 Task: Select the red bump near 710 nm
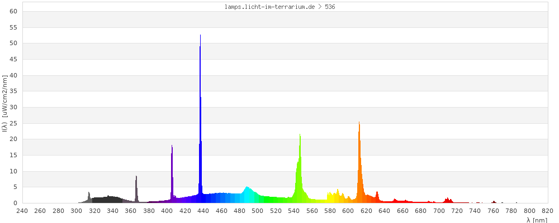pyautogui.click(x=448, y=200)
